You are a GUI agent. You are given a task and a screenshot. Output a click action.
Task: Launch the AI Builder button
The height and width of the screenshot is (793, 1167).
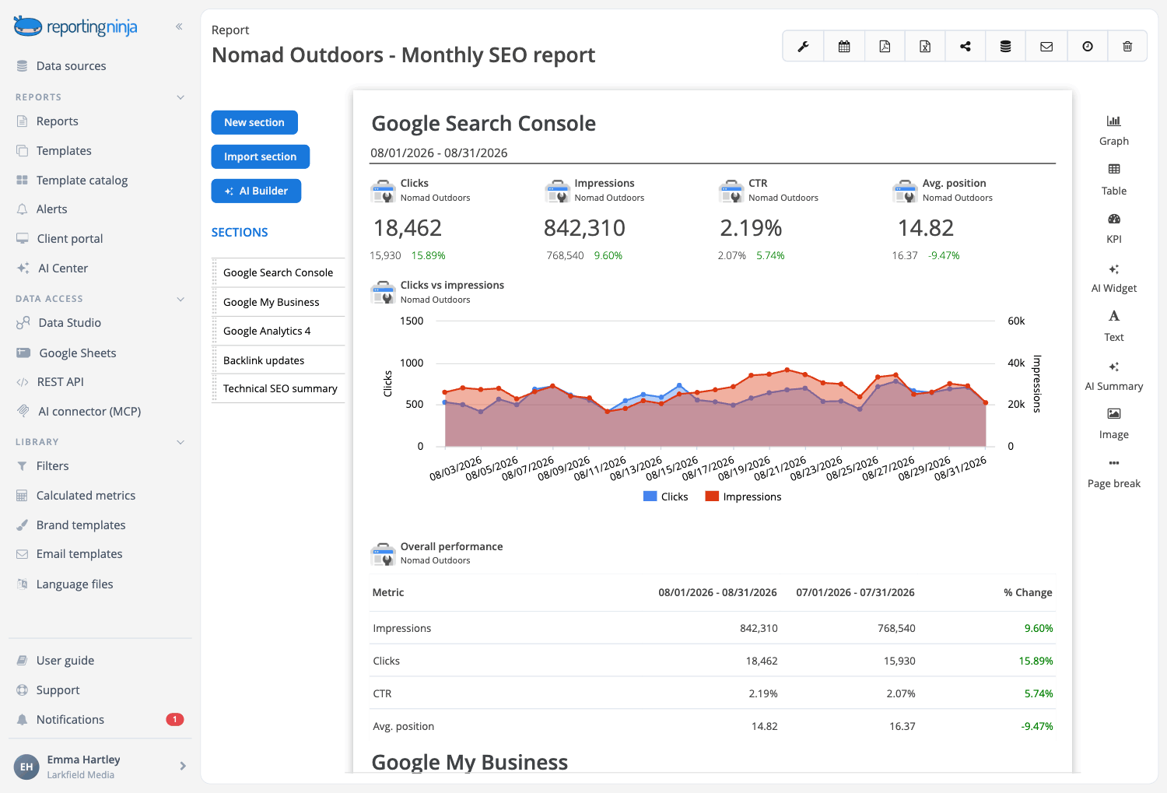[x=256, y=191]
